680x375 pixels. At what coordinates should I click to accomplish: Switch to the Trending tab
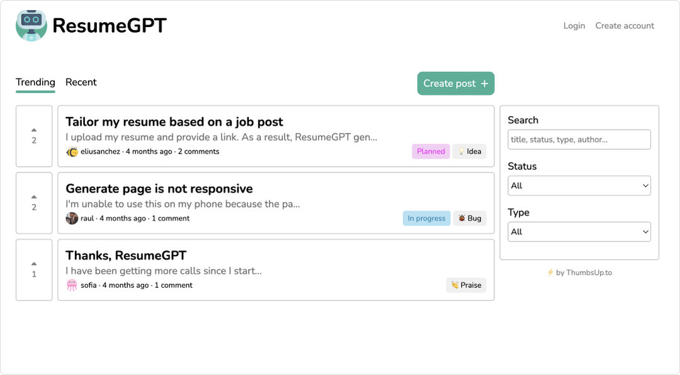tap(35, 82)
